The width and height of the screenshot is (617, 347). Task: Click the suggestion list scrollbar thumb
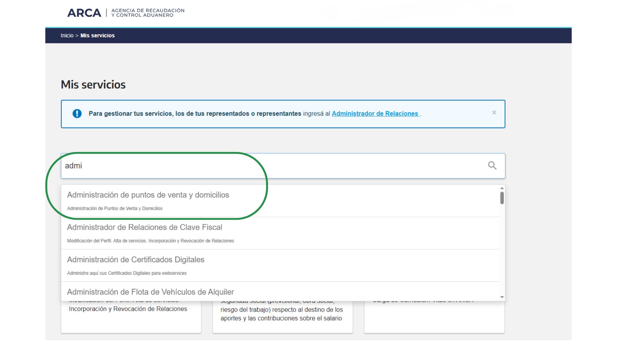[502, 198]
